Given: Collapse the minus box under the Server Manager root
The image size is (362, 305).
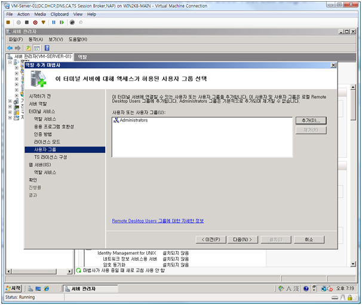Looking at the screenshot, I should 10,62.
